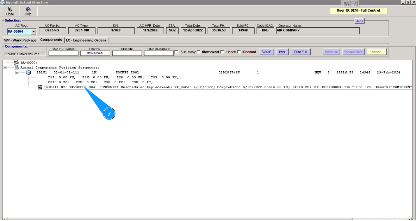416x221 pixels.
Task: Click the STA value MJZ
Action: click(172, 31)
